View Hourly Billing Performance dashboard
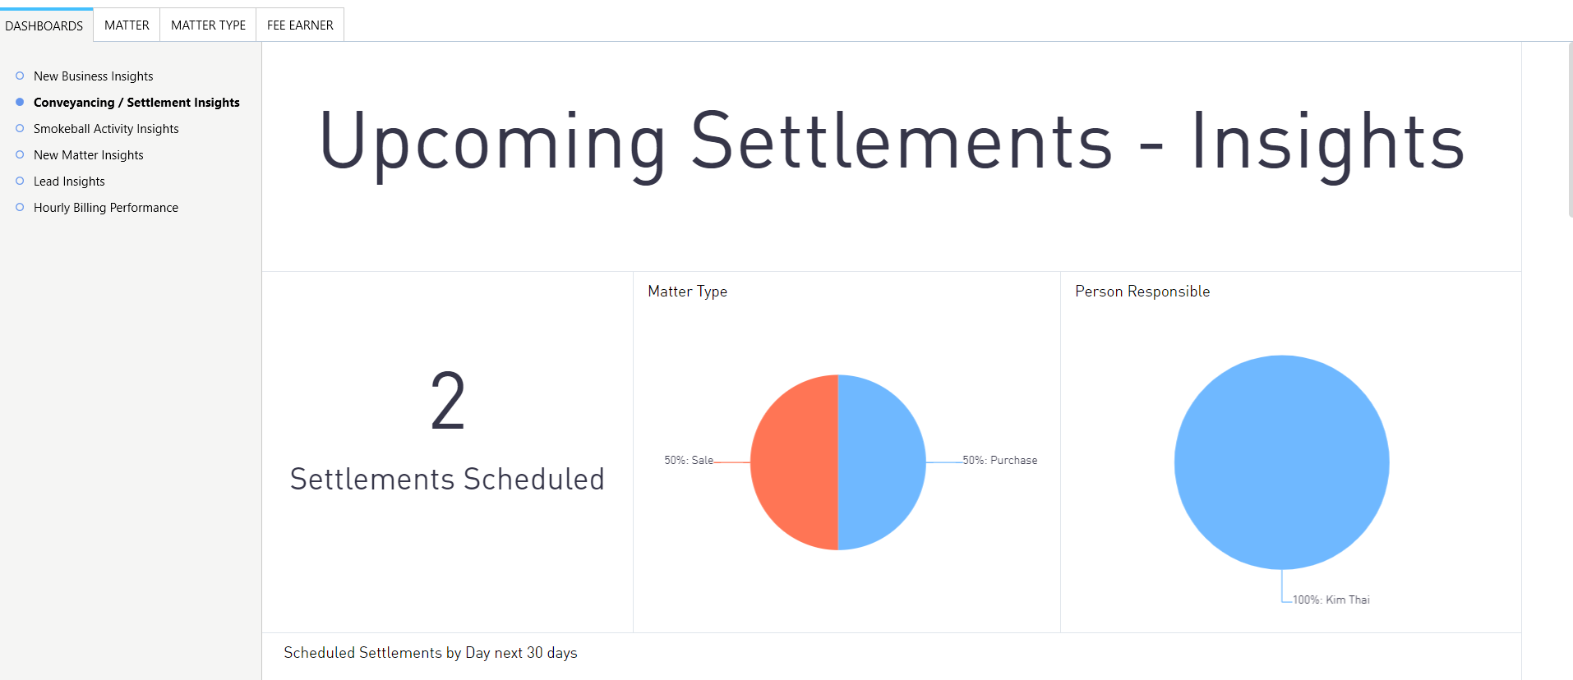This screenshot has height=680, width=1573. pyautogui.click(x=106, y=207)
